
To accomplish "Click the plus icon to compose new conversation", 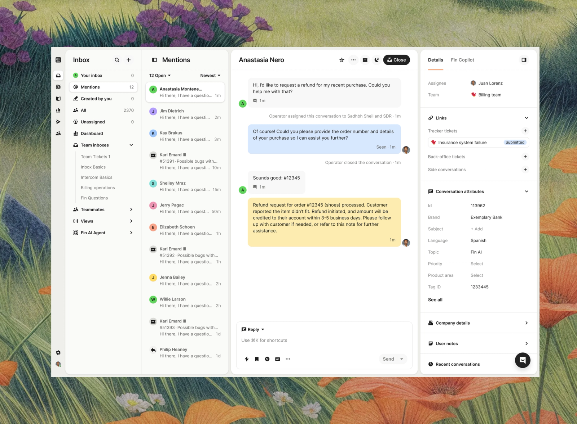I will [129, 60].
